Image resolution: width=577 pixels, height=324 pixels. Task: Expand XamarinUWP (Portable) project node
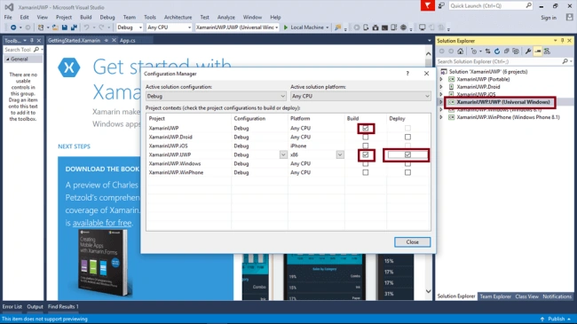click(441, 79)
